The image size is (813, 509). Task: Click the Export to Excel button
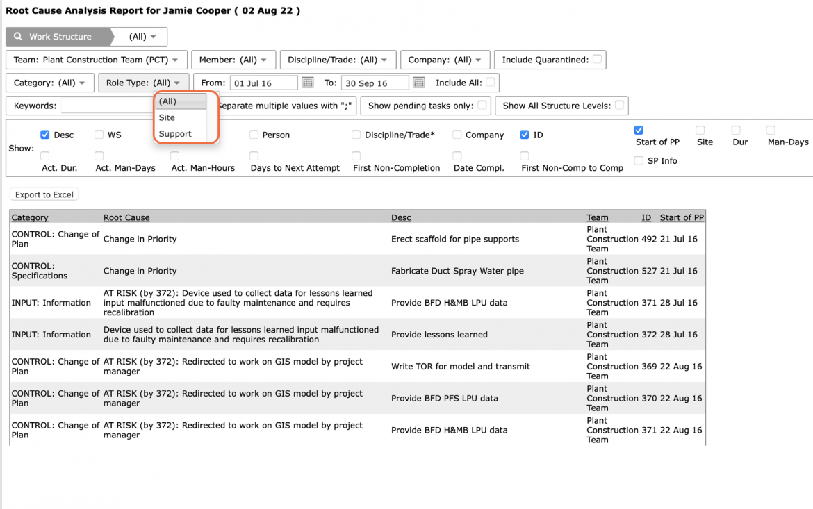click(x=44, y=194)
